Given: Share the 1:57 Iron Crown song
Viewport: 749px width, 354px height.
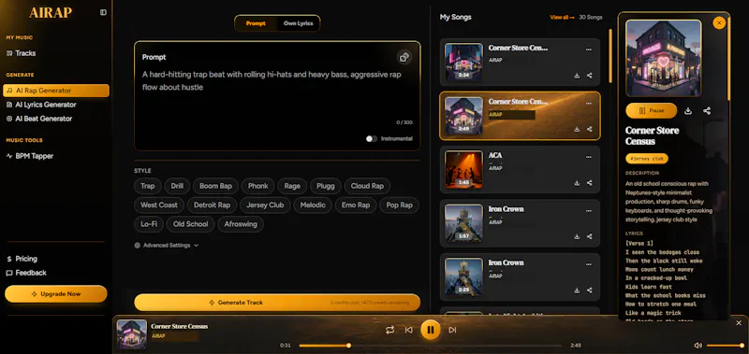Looking at the screenshot, I should (590, 237).
